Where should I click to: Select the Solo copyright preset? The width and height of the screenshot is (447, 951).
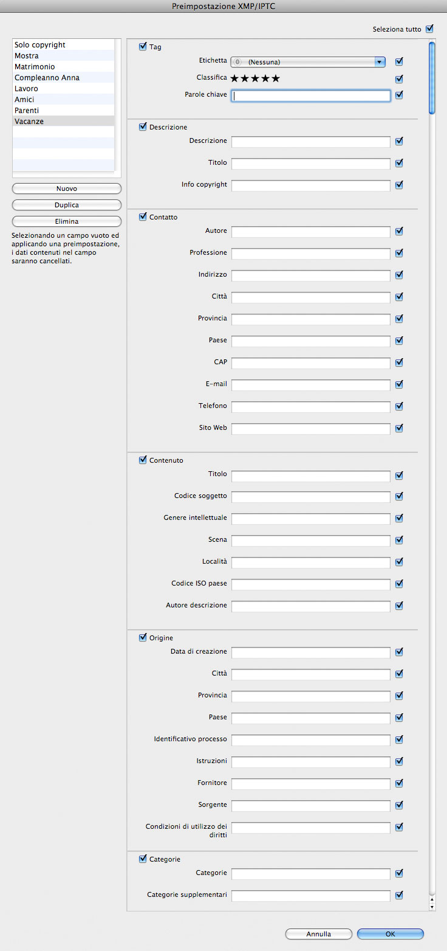63,45
